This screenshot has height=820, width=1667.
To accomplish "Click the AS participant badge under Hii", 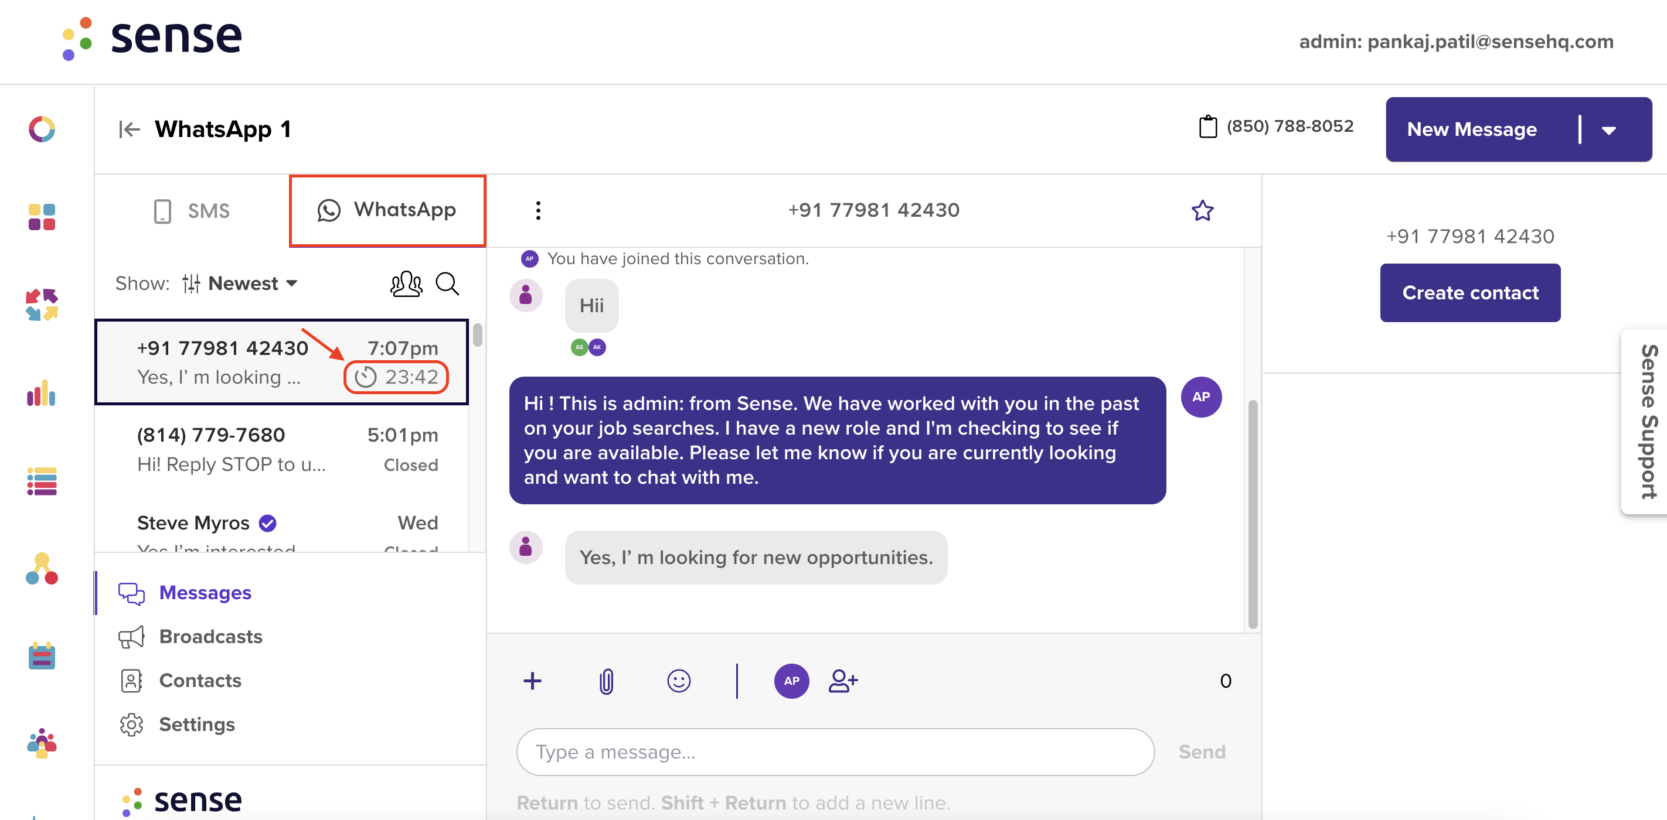I will [x=579, y=347].
